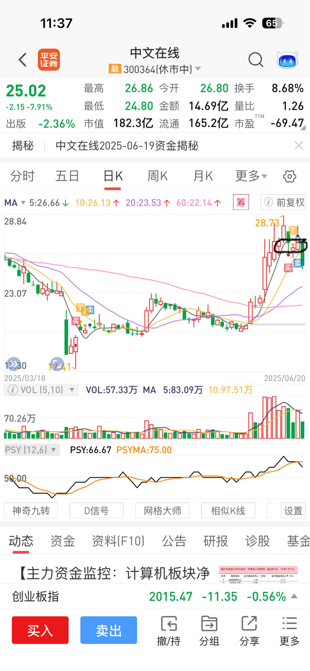Tap the D信号 indicator button
This screenshot has height=671, width=310.
pos(97,511)
